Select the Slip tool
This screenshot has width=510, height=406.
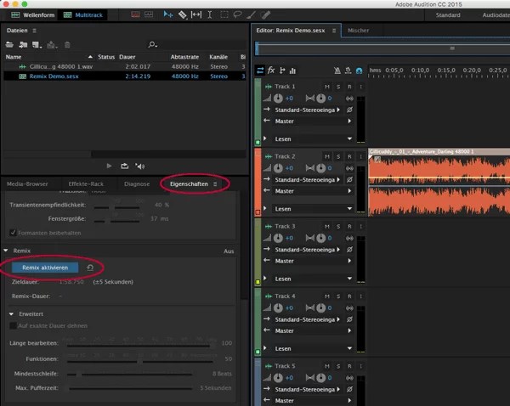pos(196,14)
